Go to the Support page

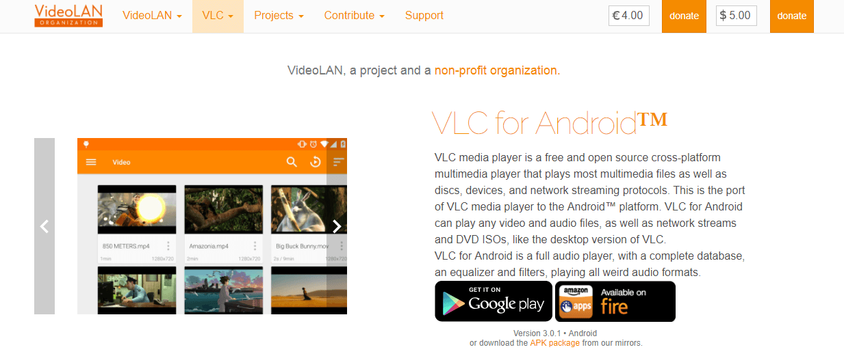(x=424, y=16)
